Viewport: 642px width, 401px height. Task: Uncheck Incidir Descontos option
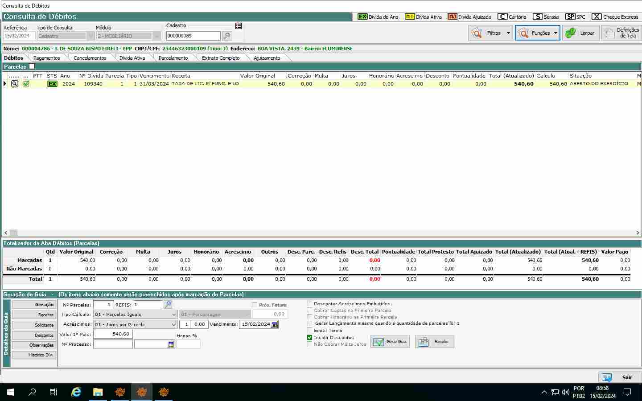pyautogui.click(x=309, y=337)
